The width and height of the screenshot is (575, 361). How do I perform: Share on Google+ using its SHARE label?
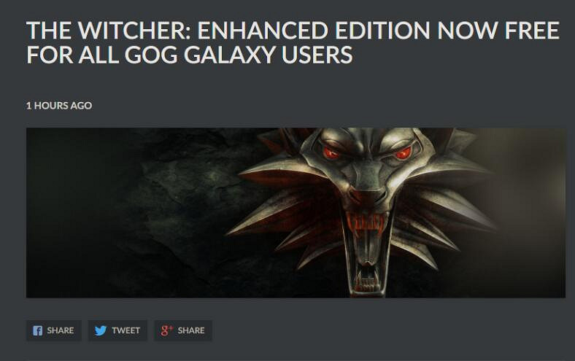(x=191, y=330)
